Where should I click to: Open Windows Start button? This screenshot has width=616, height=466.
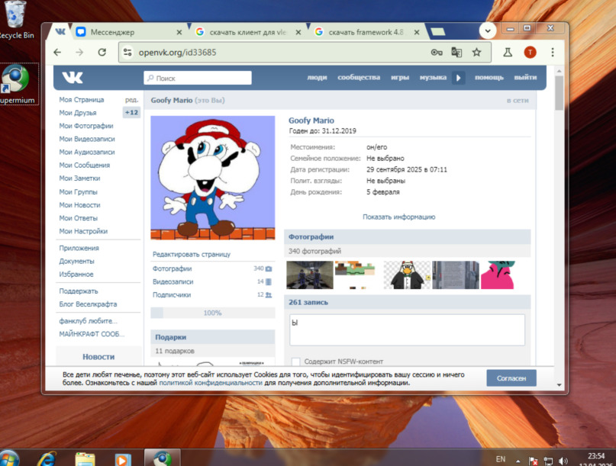[x=9, y=458]
